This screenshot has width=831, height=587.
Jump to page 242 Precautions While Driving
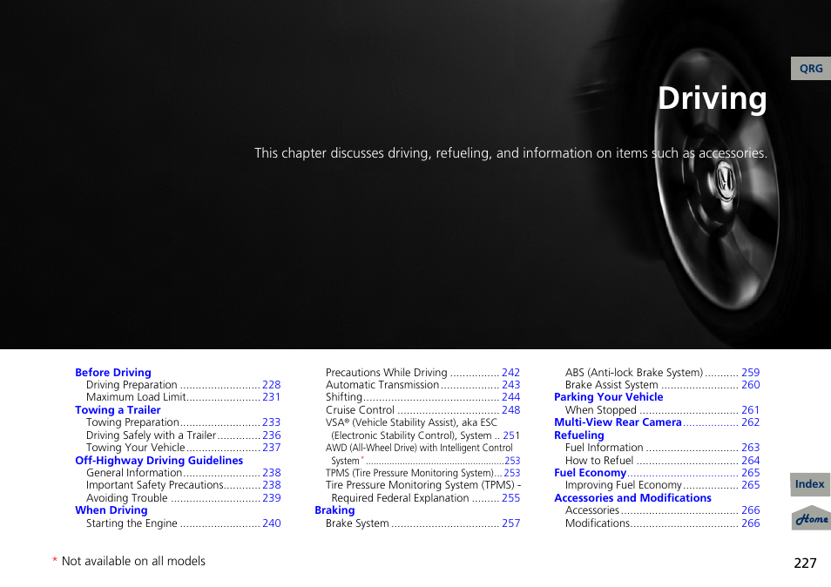(511, 373)
